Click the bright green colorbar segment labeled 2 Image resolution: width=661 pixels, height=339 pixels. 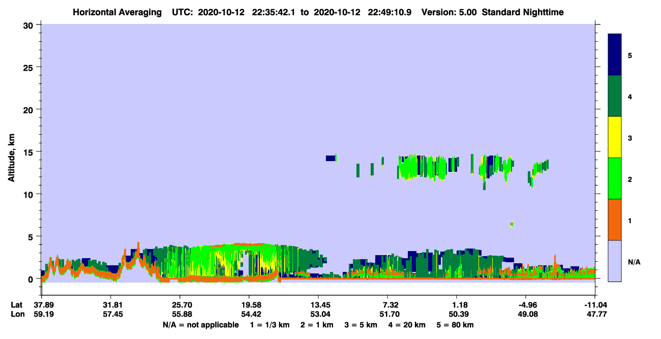615,178
